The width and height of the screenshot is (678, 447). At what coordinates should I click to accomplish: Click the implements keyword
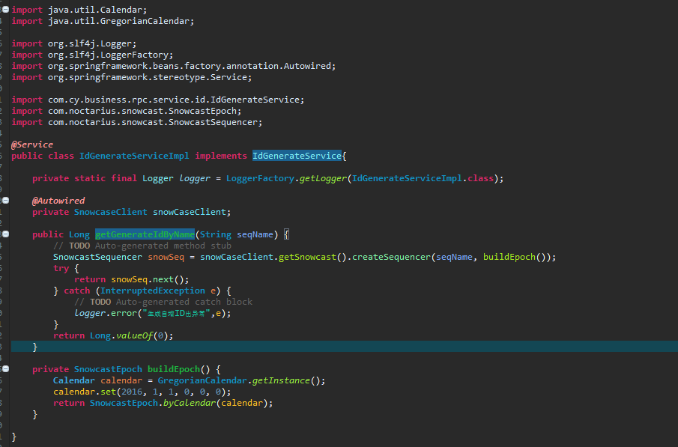(221, 156)
